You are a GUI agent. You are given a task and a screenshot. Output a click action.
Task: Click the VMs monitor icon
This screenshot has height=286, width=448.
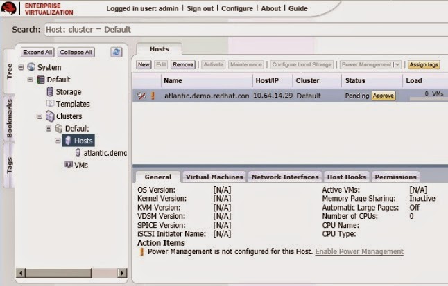(69, 165)
